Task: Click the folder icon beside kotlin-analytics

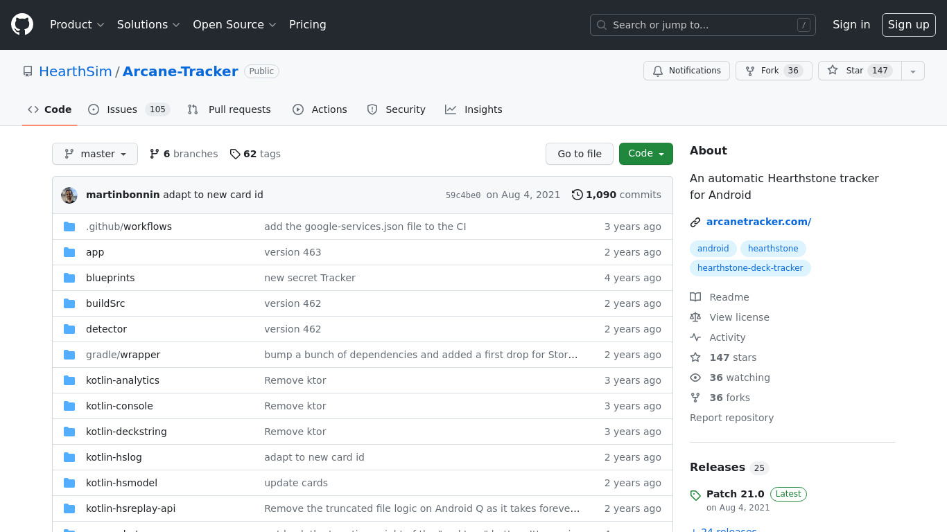Action: 69,380
